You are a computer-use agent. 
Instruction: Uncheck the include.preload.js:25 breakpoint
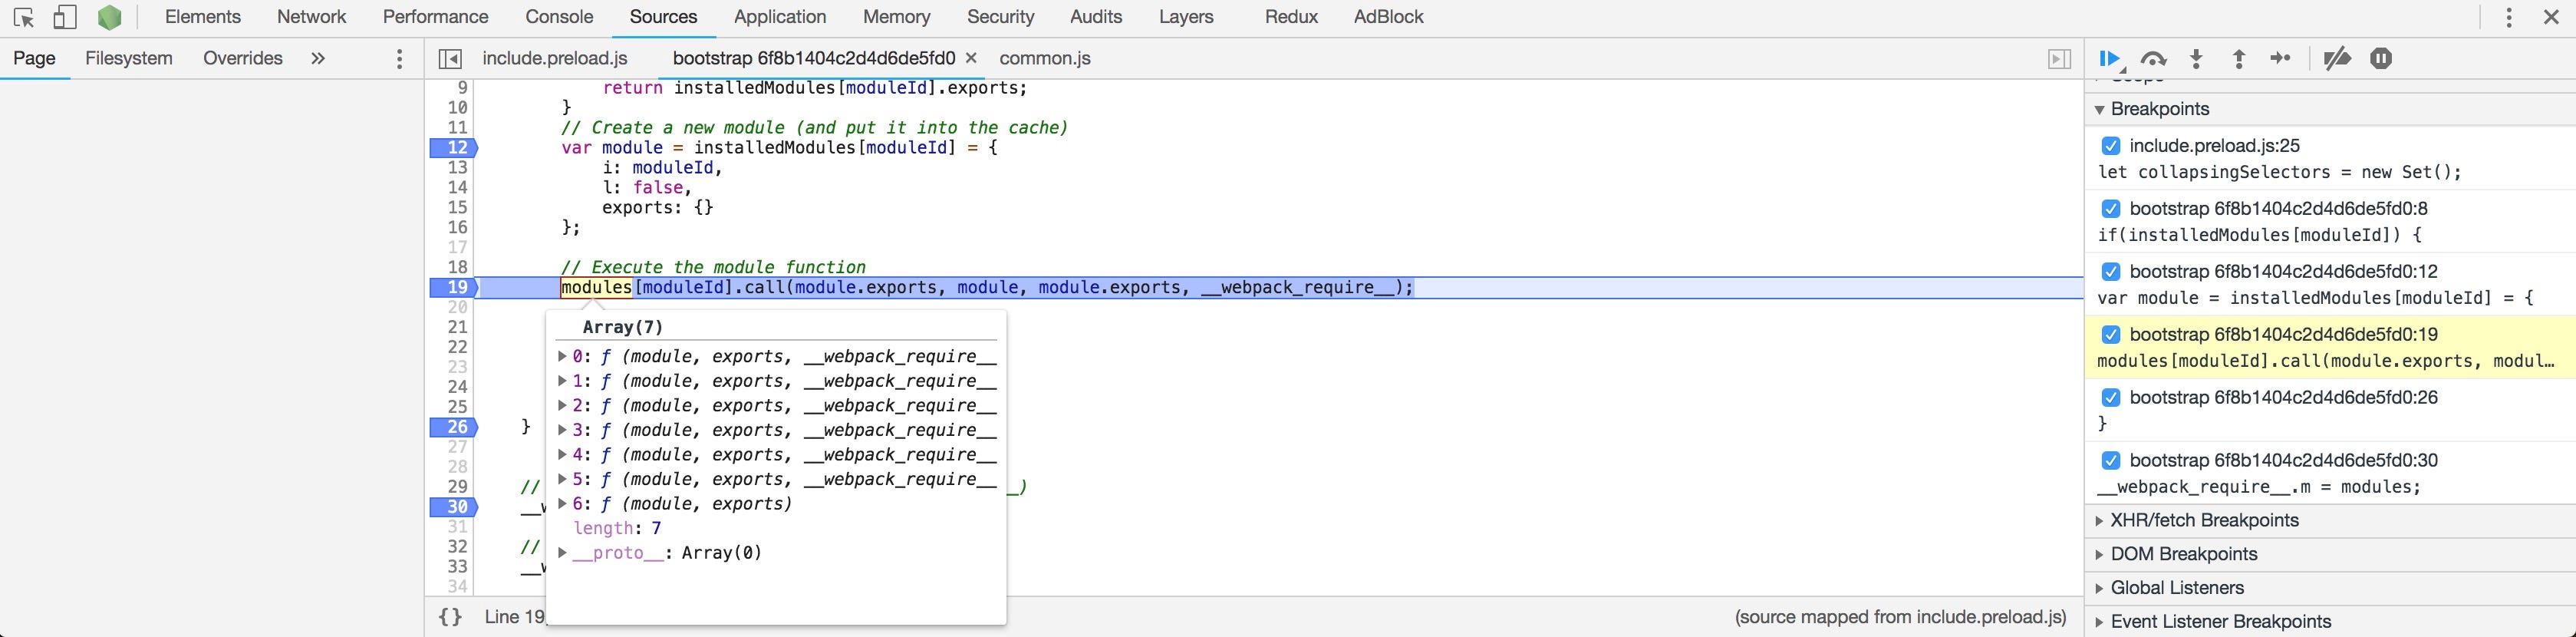point(2111,146)
